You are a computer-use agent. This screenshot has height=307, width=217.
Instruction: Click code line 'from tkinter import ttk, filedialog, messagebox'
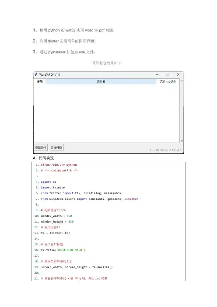81,193
